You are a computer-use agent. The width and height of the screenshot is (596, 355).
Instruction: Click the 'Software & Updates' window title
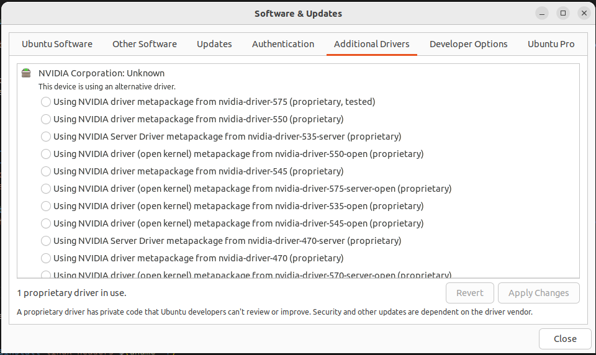tap(299, 14)
